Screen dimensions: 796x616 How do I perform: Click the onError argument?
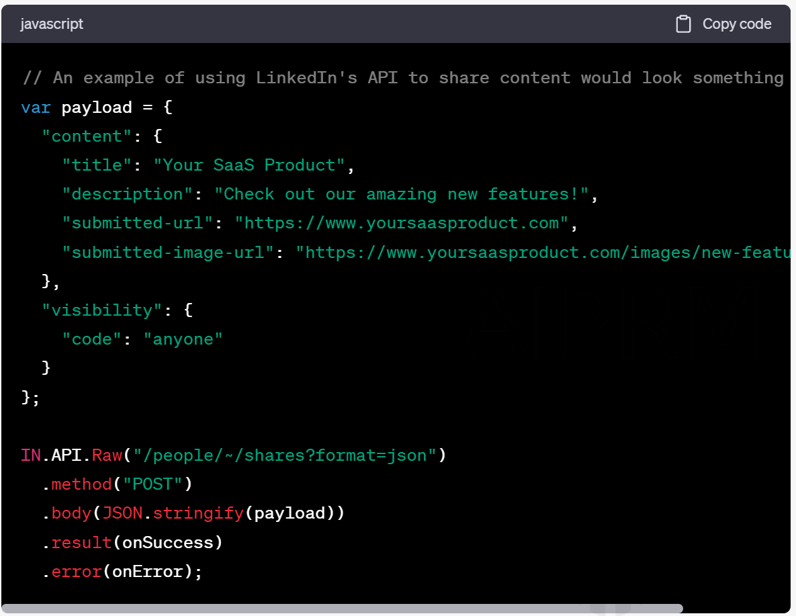click(x=147, y=572)
